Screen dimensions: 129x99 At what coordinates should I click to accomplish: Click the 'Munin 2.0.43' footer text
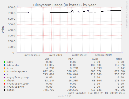tap(65, 96)
